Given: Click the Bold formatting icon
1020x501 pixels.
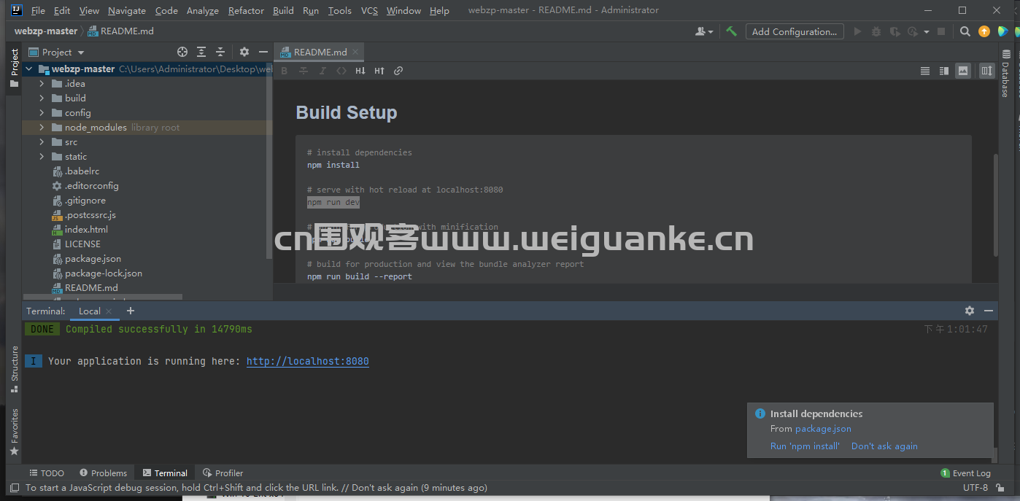Looking at the screenshot, I should pos(285,71).
